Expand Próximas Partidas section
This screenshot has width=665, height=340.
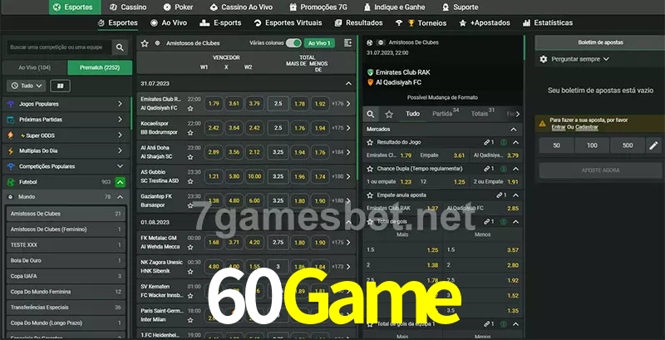120,120
